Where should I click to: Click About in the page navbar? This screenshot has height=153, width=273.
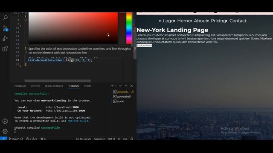point(200,21)
